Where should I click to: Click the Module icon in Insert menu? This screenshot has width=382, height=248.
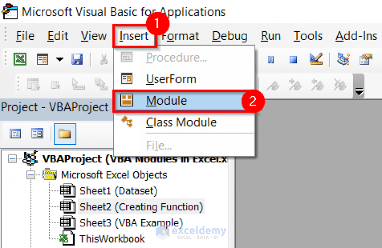tap(127, 100)
